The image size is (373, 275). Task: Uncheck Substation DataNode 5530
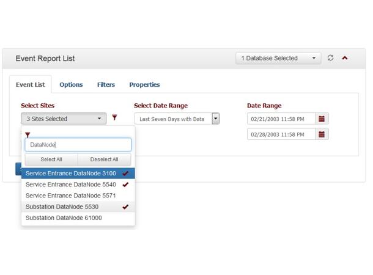click(x=78, y=207)
